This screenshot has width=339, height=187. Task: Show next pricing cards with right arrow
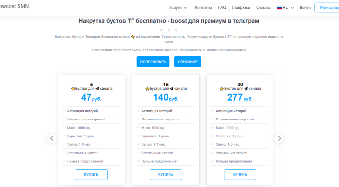(279, 138)
